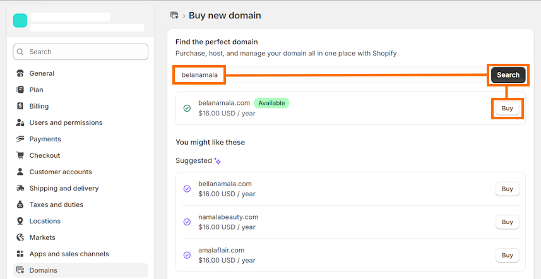Open Checkout settings

pyautogui.click(x=80, y=155)
